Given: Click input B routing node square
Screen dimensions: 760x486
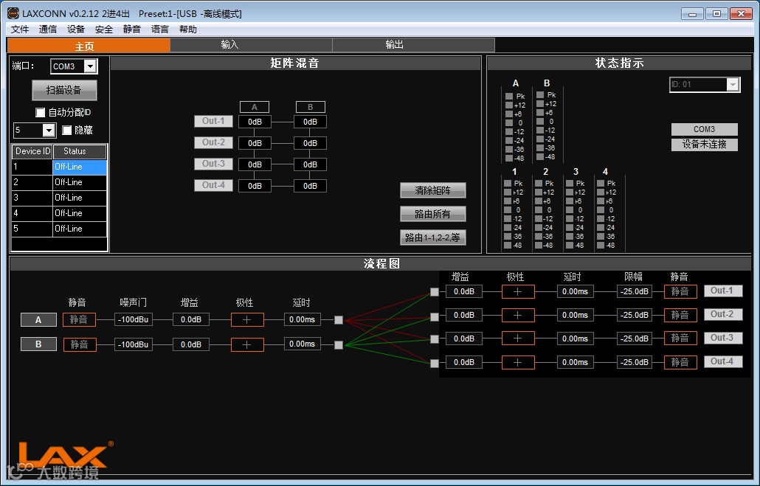Looking at the screenshot, I should point(339,345).
